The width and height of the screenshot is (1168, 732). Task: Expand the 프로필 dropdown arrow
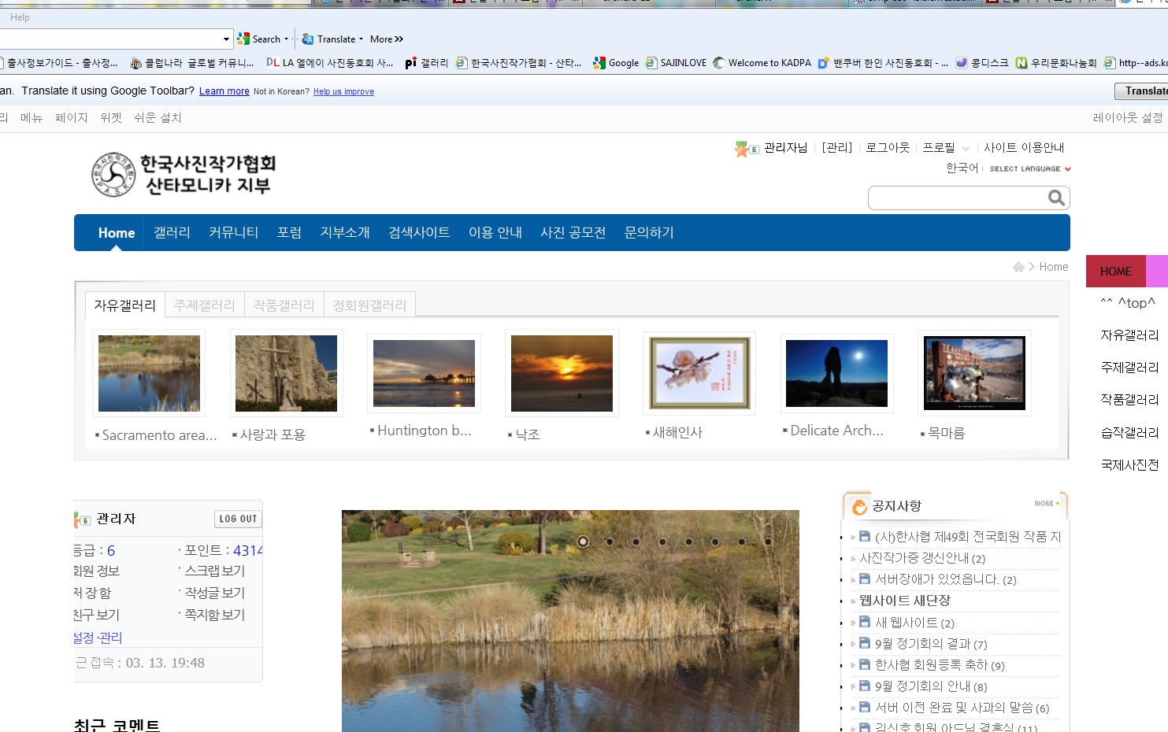click(x=966, y=148)
